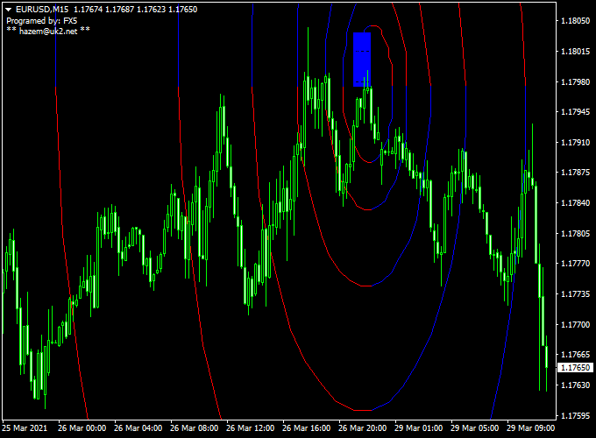The width and height of the screenshot is (596, 438).
Task: Click price level 1.17875 on the scale
Action: pos(576,173)
